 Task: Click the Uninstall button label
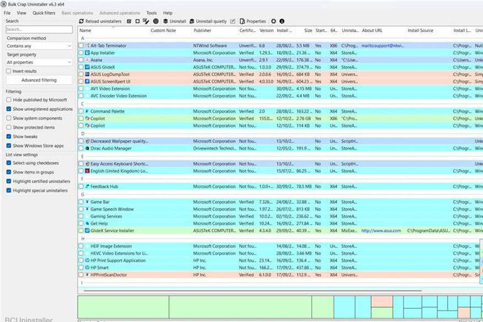(x=178, y=21)
